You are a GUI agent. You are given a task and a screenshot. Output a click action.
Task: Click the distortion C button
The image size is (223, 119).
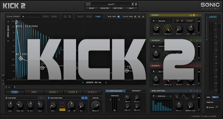pos(83,98)
